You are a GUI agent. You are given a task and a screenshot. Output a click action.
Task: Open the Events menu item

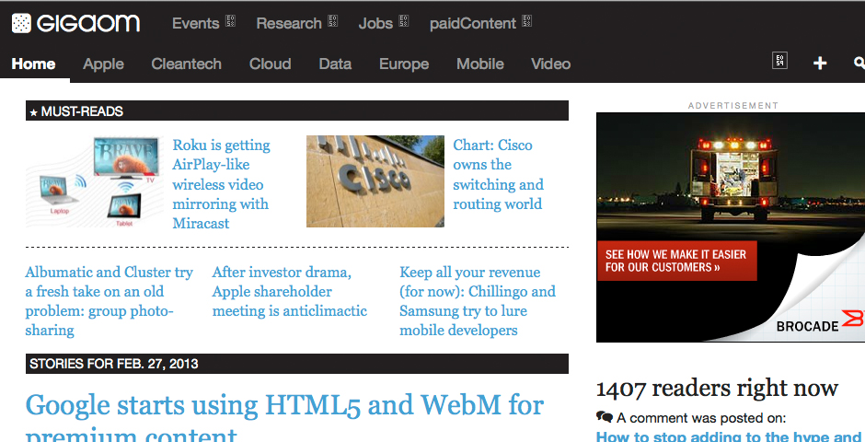[x=196, y=23]
